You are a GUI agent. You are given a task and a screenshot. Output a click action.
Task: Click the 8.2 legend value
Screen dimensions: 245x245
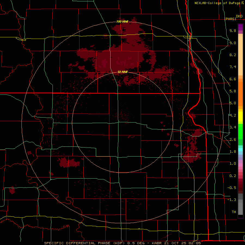point(233,55)
